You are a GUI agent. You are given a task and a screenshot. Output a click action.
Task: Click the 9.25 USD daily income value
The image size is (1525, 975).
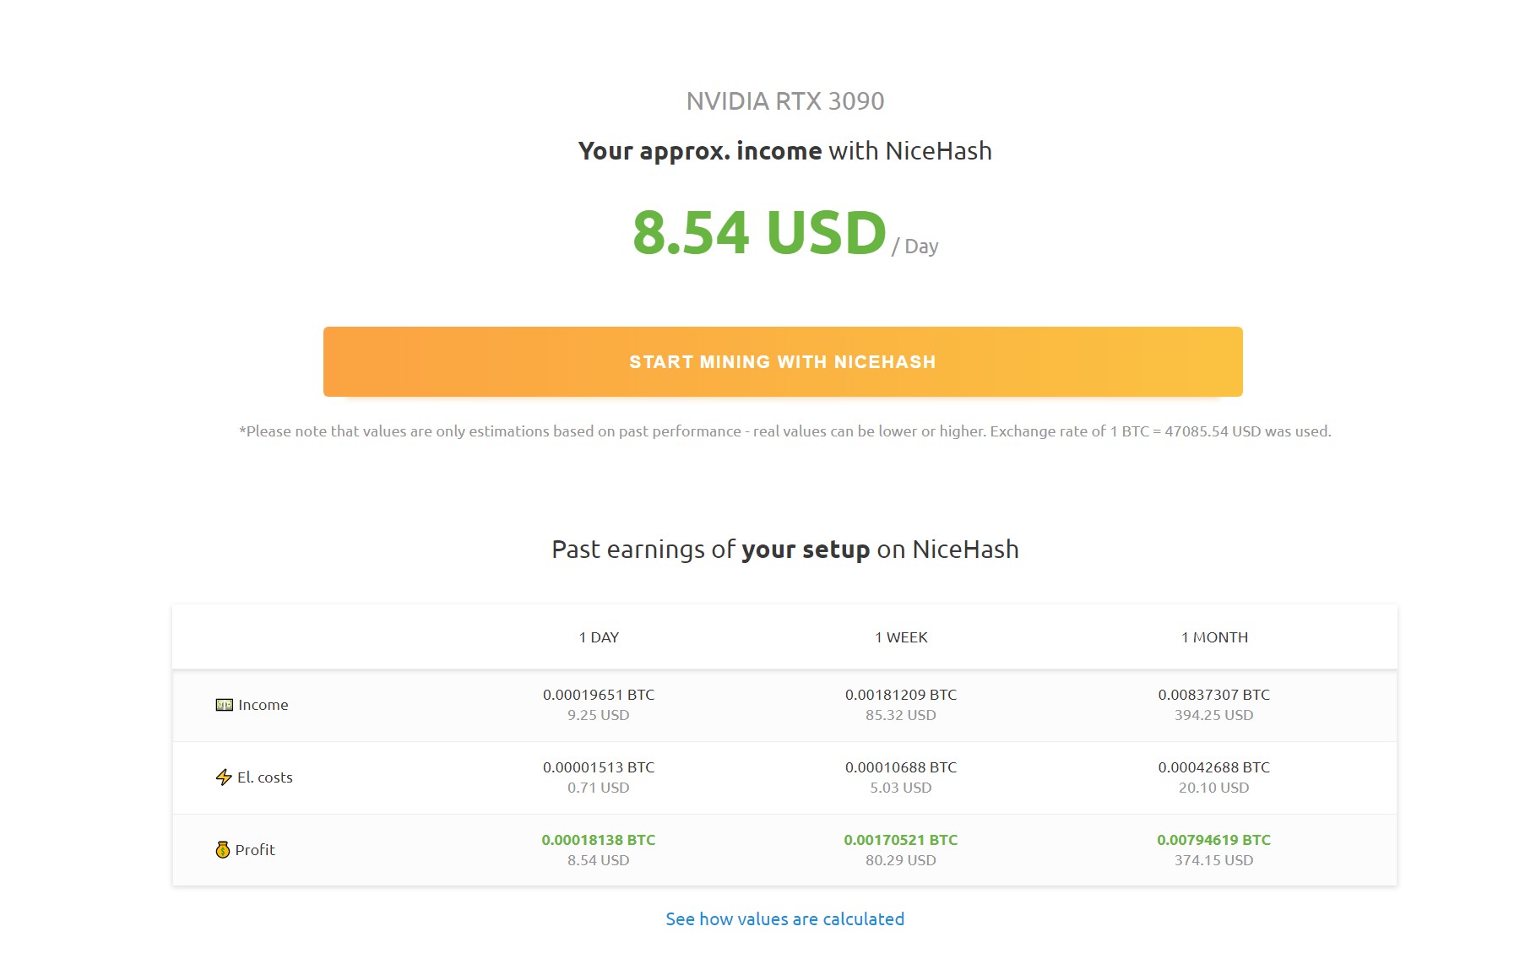click(599, 715)
